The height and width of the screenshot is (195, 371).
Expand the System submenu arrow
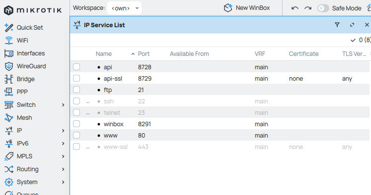point(63,182)
